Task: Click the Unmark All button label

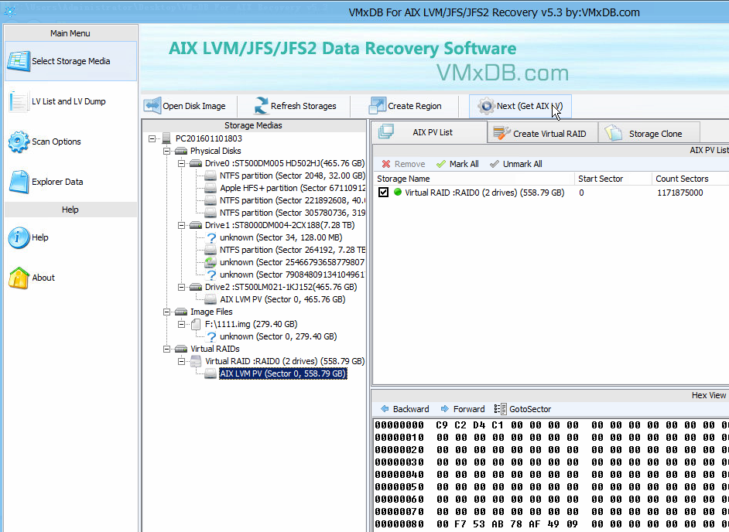Action: pos(522,164)
